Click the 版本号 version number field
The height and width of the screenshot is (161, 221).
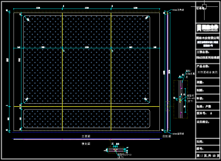click(204, 113)
